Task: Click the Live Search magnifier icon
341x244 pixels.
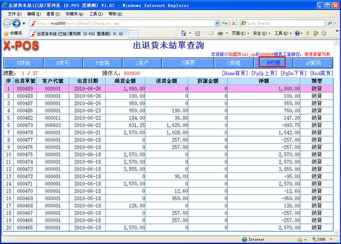Action: pos(330,23)
